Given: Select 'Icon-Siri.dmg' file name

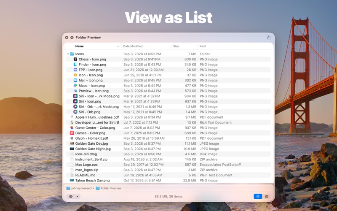Looking at the screenshot, I should tap(86, 154).
